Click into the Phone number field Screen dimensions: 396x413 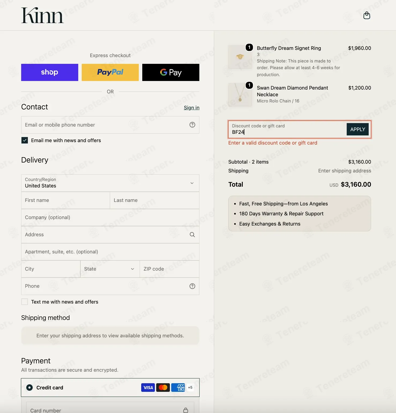(x=110, y=286)
